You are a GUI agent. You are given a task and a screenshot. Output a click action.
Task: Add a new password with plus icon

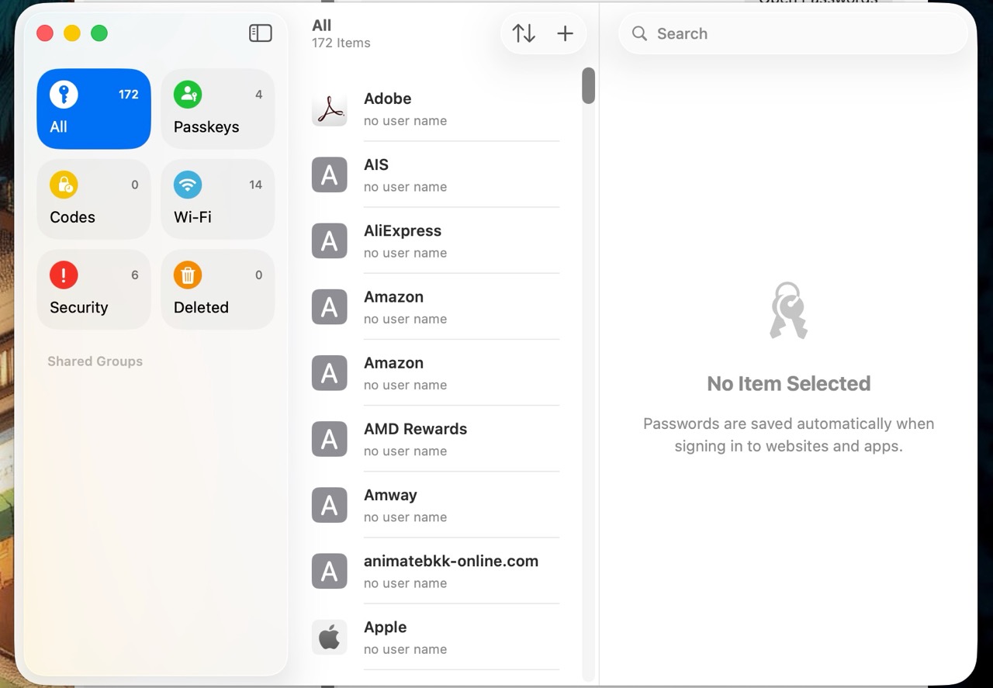click(566, 33)
